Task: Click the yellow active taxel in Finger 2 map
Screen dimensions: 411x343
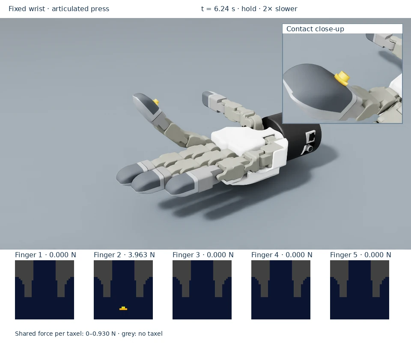Action: pos(123,308)
